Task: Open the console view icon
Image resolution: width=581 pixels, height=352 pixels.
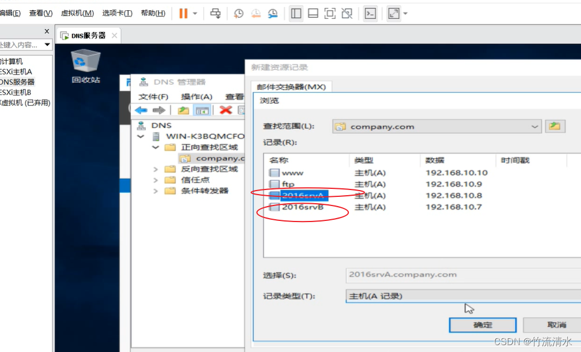Action: (x=370, y=14)
